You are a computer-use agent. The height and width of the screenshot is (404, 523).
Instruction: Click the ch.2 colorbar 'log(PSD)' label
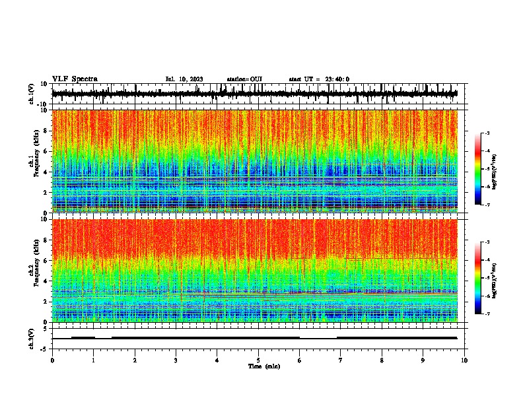495,281
